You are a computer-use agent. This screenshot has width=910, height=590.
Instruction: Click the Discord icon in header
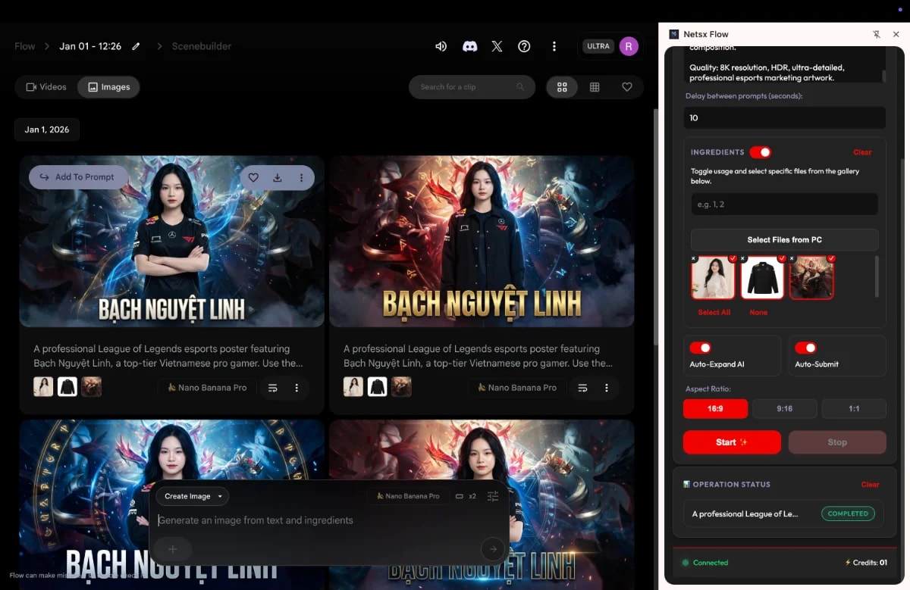tap(469, 46)
